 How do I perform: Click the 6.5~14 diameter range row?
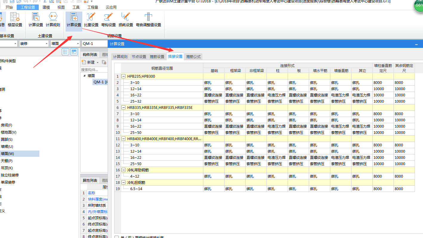(x=162, y=189)
